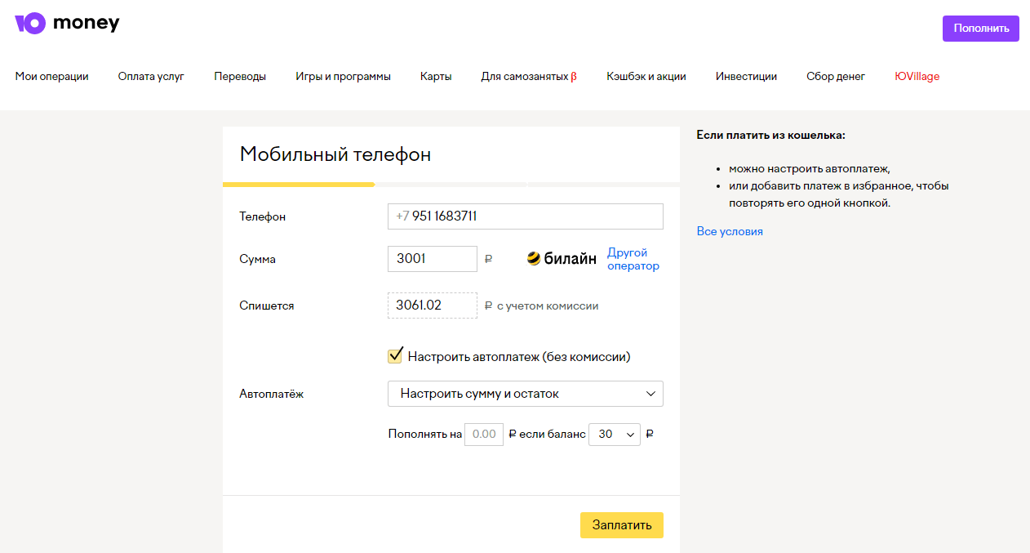Click the phone number input field
This screenshot has height=553, width=1030.
(525, 216)
